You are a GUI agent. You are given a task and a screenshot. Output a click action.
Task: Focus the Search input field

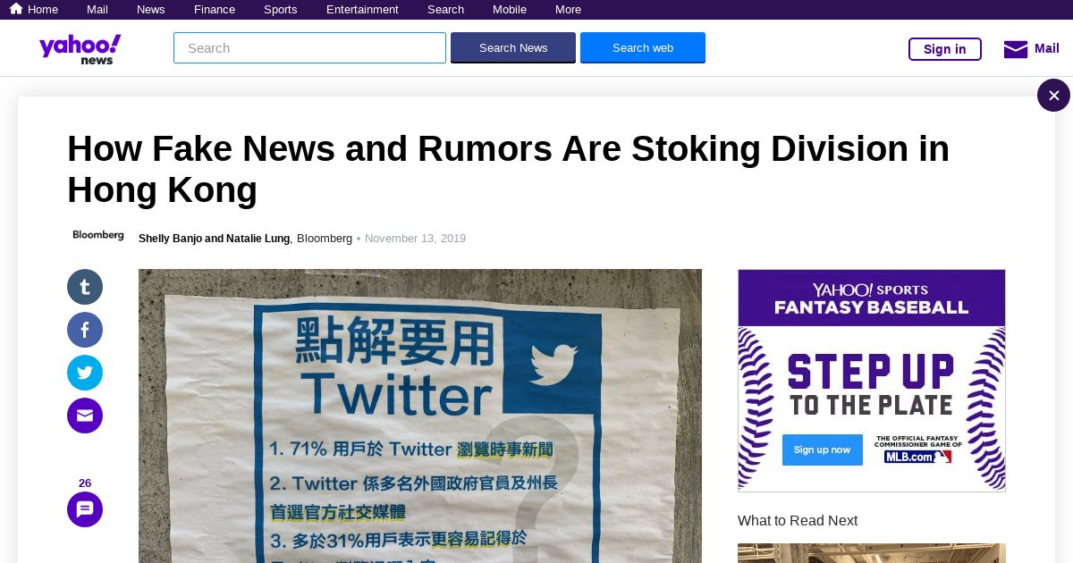(x=309, y=48)
